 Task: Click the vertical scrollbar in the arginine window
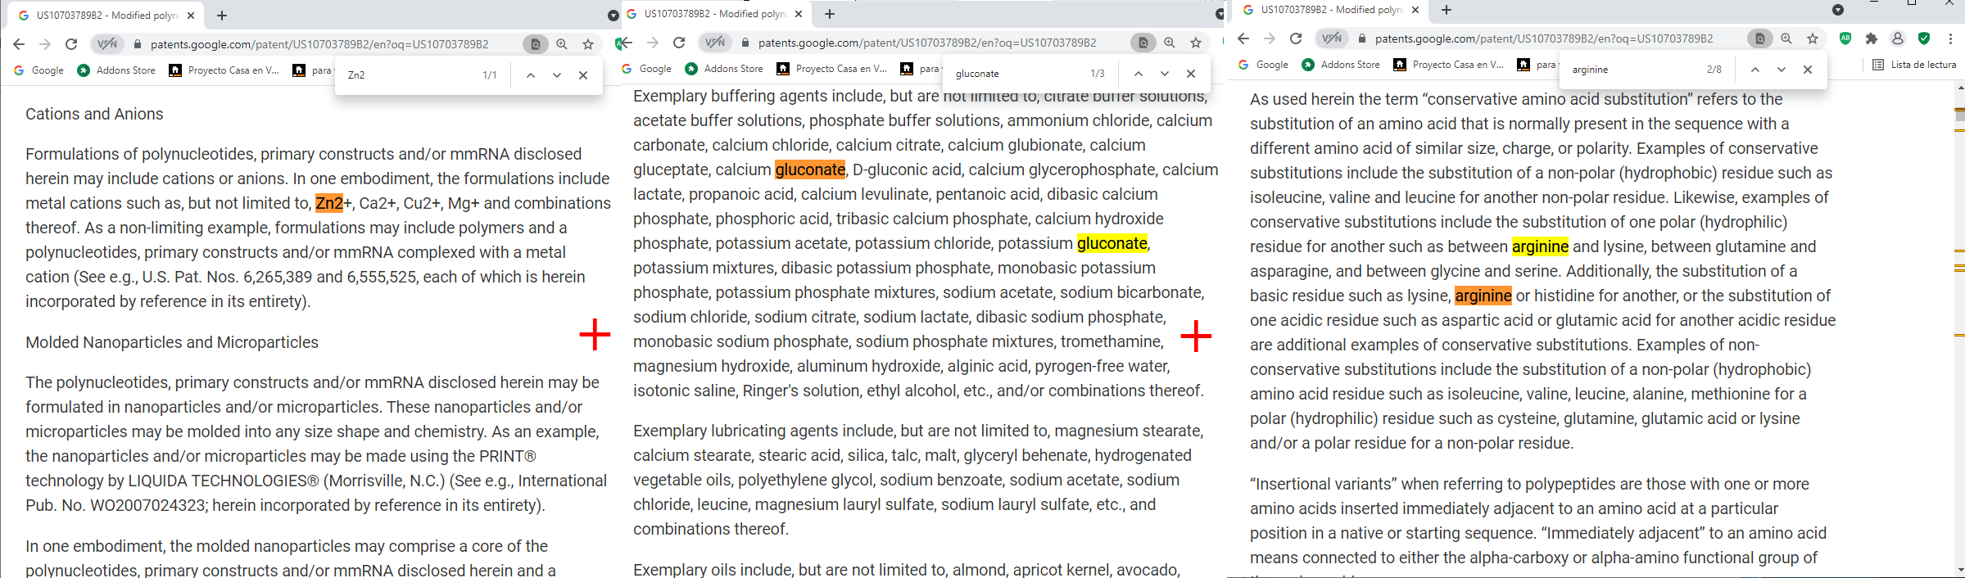[1959, 327]
